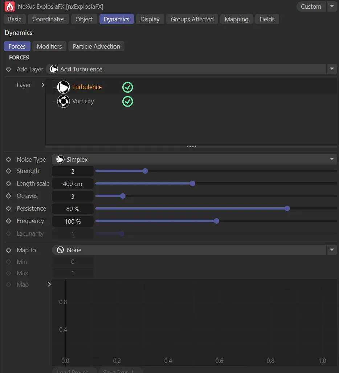
Task: Switch to the Groups Affected tab
Action: (192, 19)
